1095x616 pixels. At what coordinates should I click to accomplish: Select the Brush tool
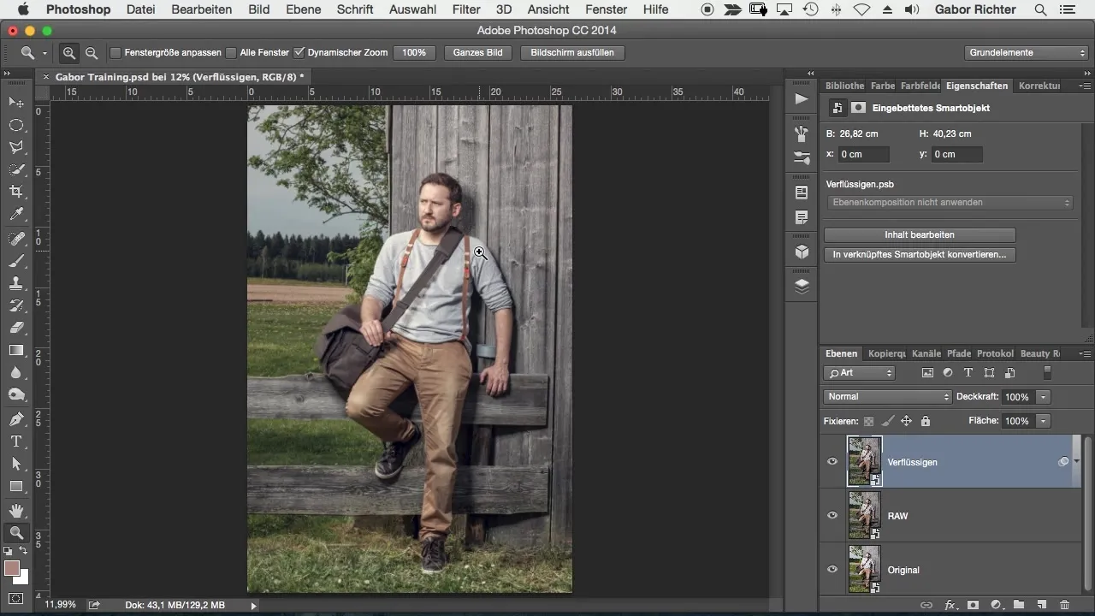tap(16, 261)
